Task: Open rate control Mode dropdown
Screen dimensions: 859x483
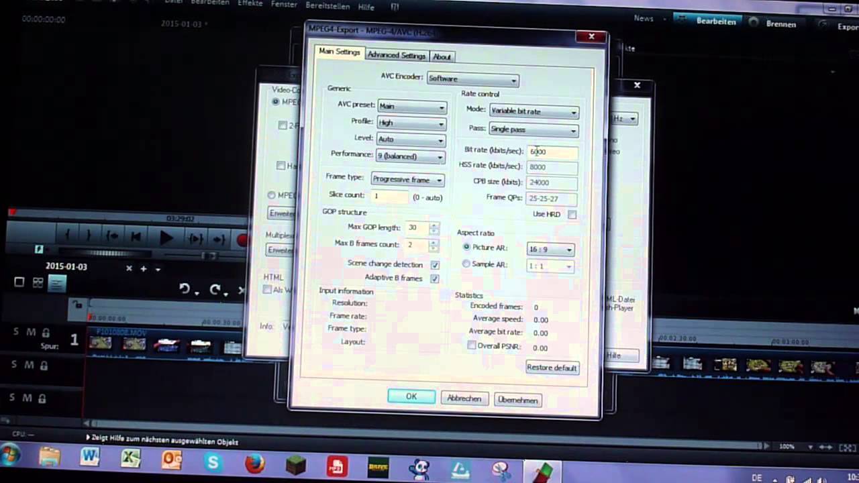Action: click(534, 111)
